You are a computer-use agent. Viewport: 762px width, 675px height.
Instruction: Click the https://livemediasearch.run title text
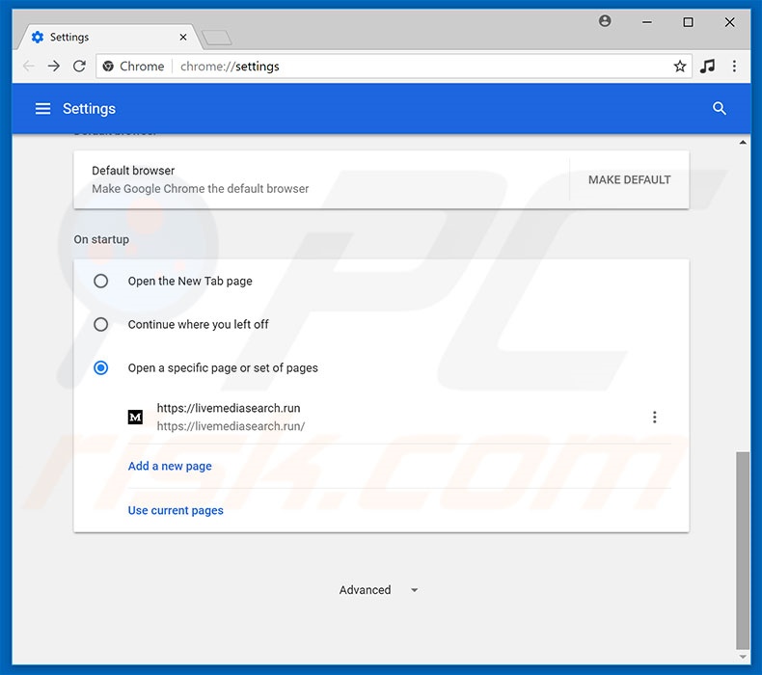point(229,408)
